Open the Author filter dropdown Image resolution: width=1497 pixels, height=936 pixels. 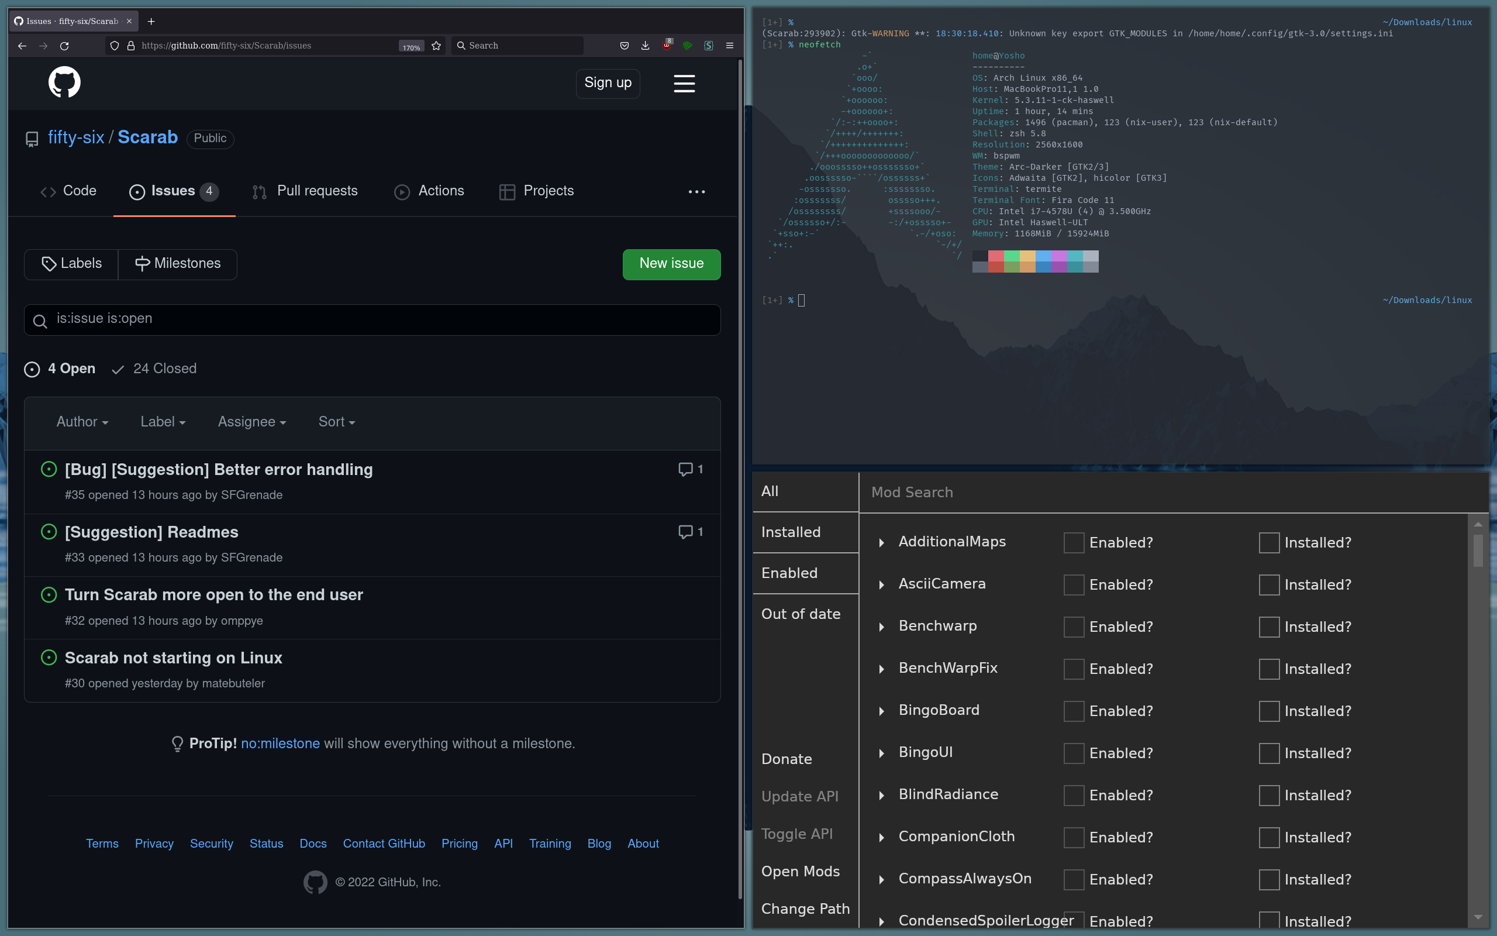pyautogui.click(x=82, y=422)
